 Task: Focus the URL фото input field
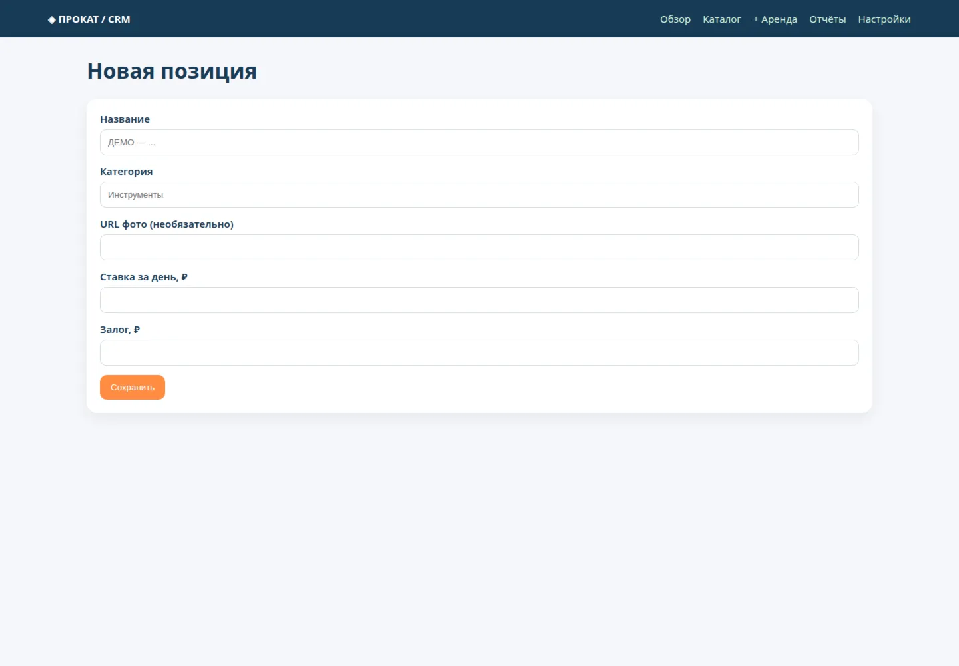tap(479, 248)
